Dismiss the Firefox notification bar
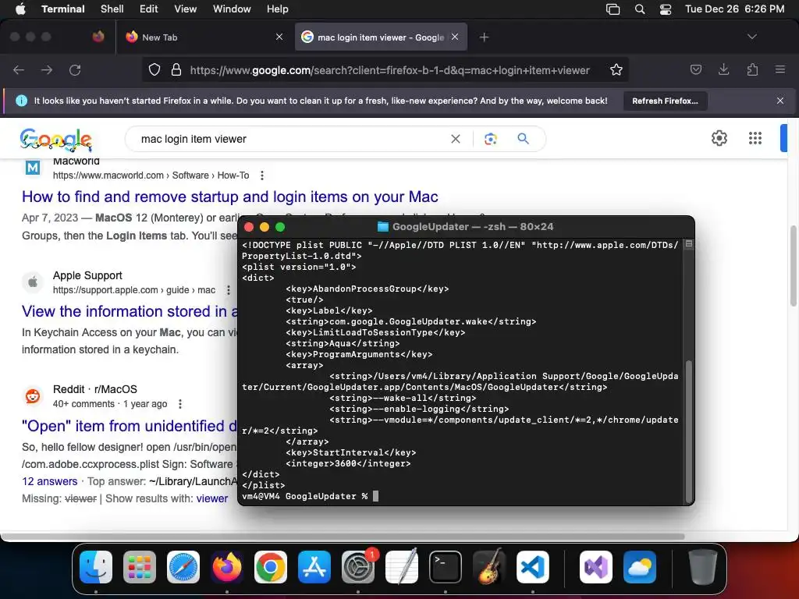799x599 pixels. 780,101
